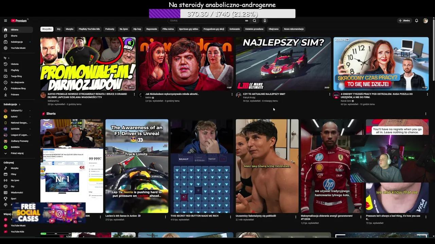The image size is (435, 244).
Task: Open Subskrypcje feed in top sidebar
Action: tap(18, 42)
